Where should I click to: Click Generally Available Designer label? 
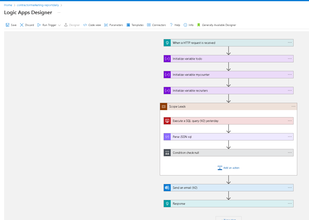tap(219, 25)
